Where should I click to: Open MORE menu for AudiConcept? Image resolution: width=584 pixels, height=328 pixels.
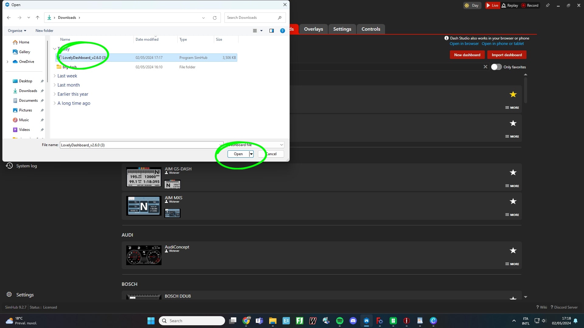click(x=512, y=264)
